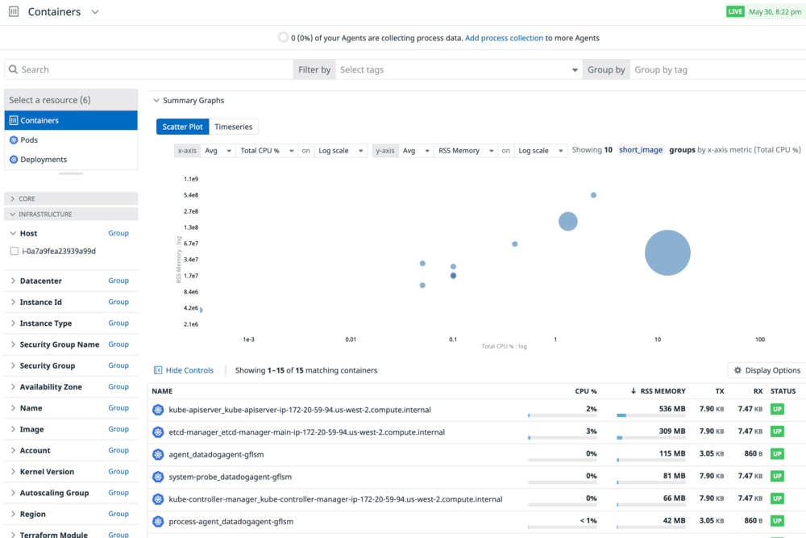The height and width of the screenshot is (538, 806).
Task: Click Group next to Datacenter
Action: point(118,281)
